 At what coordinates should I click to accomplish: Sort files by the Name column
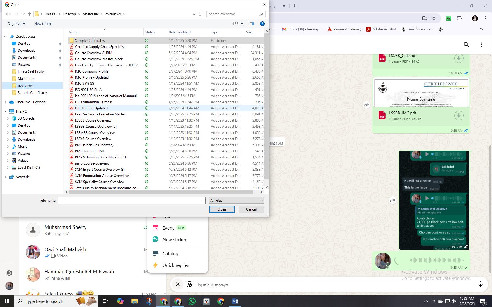(105, 32)
